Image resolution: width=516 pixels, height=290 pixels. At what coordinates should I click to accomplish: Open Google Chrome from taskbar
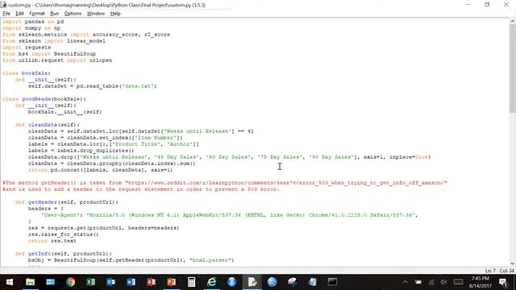pos(70,282)
